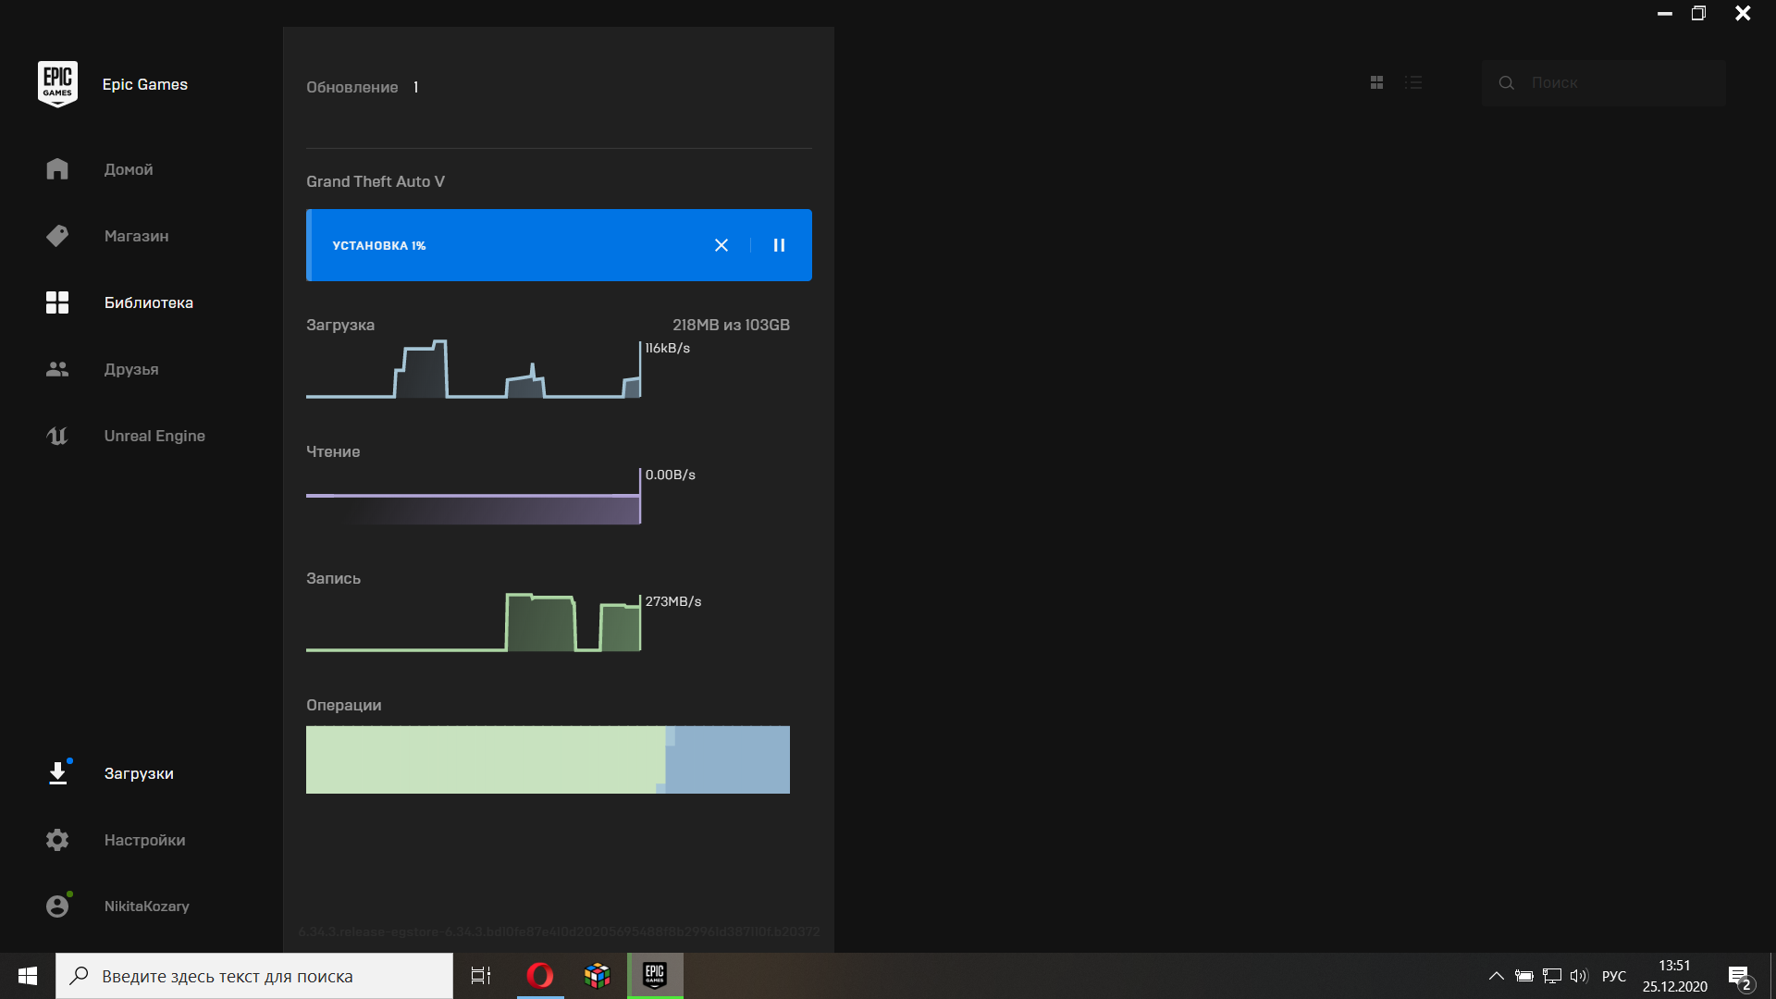Screen dimensions: 1776x999
Task: Open the Магазин store tag icon
Action: coord(57,236)
